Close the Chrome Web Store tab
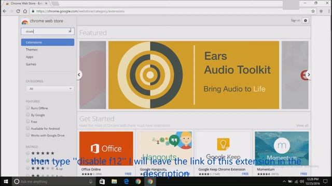Viewport: 332px width, 186px height. [x=46, y=4]
